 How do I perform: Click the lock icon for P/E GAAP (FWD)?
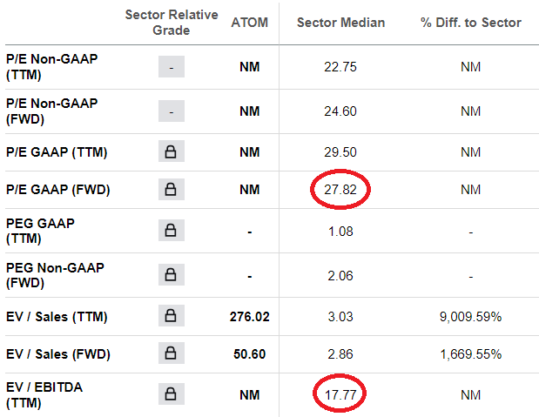171,190
